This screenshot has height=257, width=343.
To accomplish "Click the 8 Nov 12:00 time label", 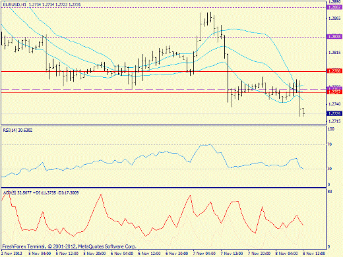I will pyautogui.click(x=314, y=254).
